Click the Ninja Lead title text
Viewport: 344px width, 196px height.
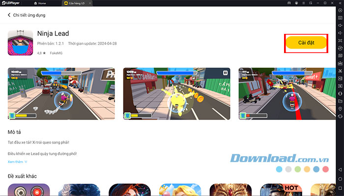[x=53, y=33]
